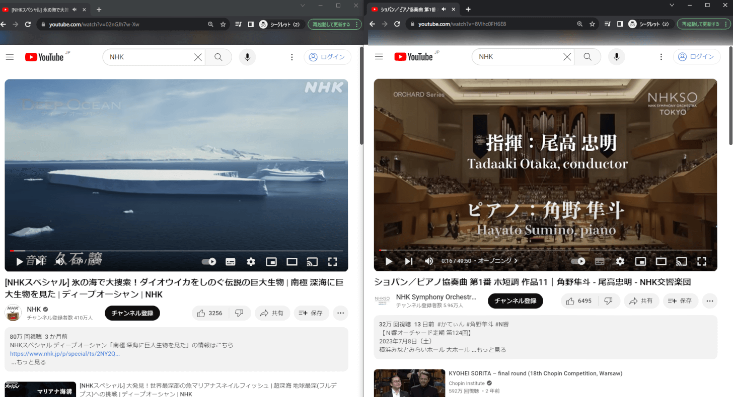Image resolution: width=733 pixels, height=397 pixels.
Task: Open more actions menu under Chopin video
Action: 710,301
